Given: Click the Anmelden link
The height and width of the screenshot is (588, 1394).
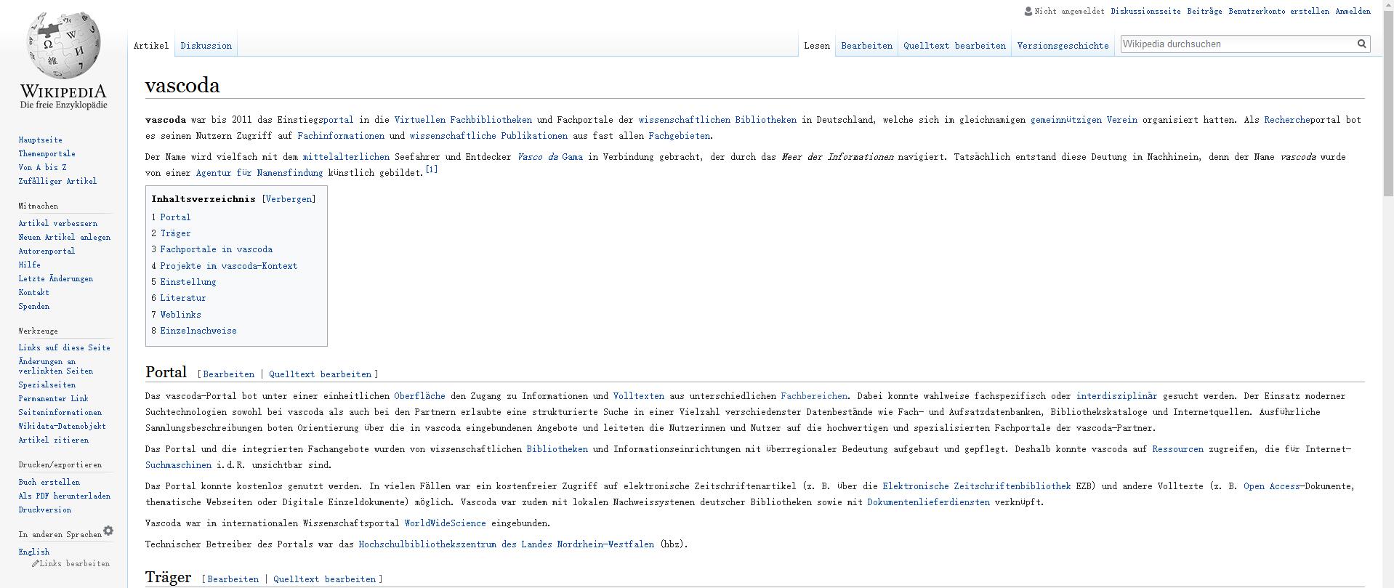Looking at the screenshot, I should pyautogui.click(x=1353, y=12).
